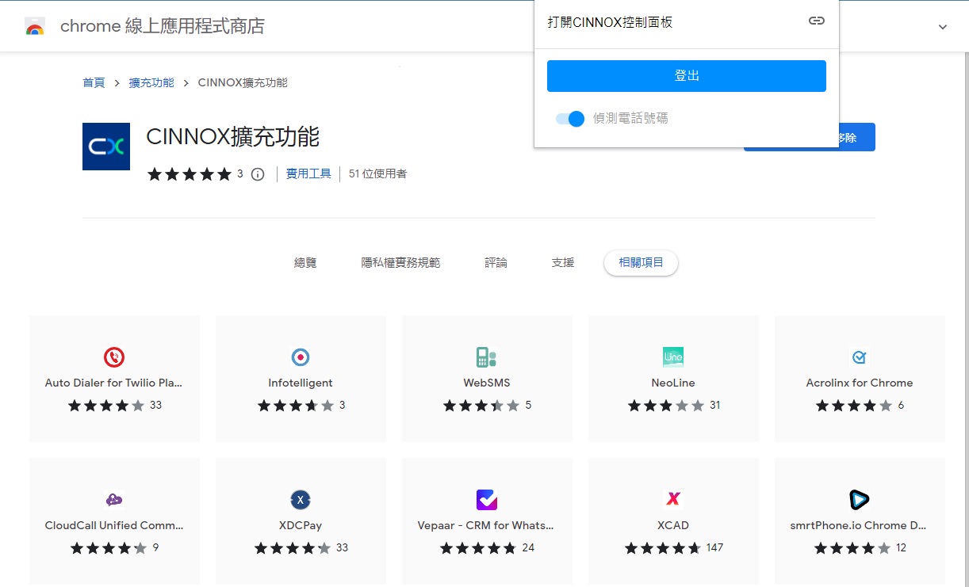Open the 支援 tab
Image resolution: width=969 pixels, height=587 pixels.
point(563,262)
